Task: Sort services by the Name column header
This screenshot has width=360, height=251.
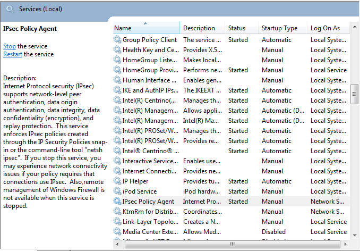Action: tap(145, 28)
